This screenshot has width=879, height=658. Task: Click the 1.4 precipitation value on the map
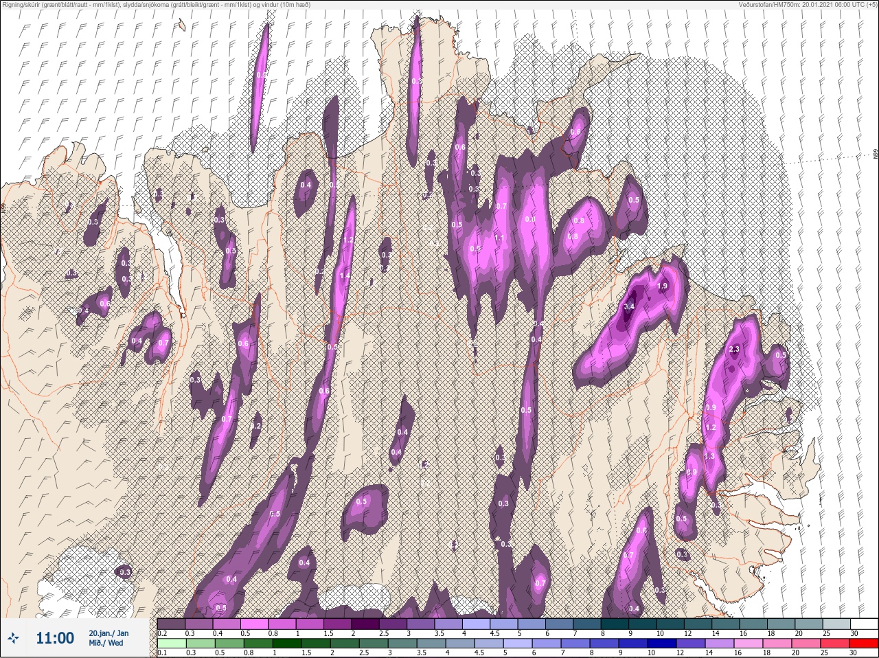coord(345,275)
